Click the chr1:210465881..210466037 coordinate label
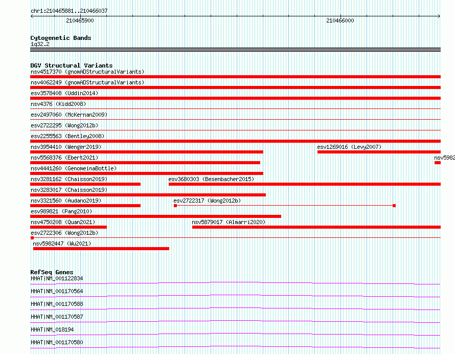Screen dimensions: 455x354 [x=69, y=11]
